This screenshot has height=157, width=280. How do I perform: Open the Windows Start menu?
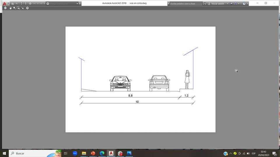[x=4, y=153]
